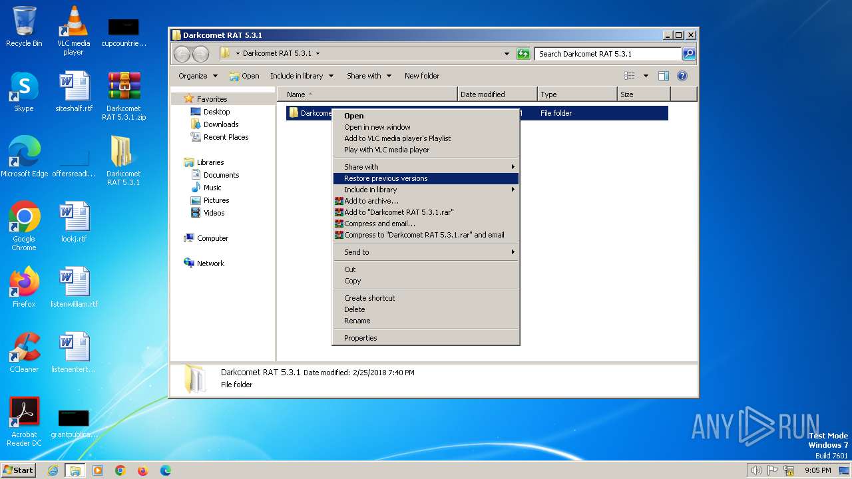
Task: Open address bar history dropdown arrow
Action: [x=507, y=54]
